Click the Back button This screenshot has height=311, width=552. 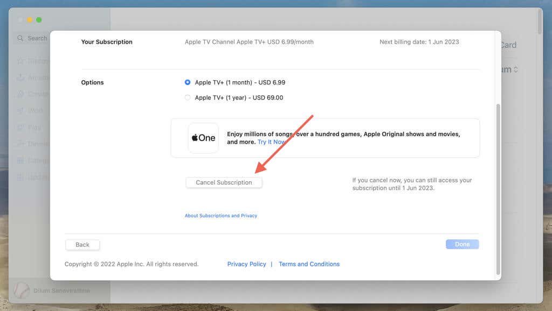82,244
